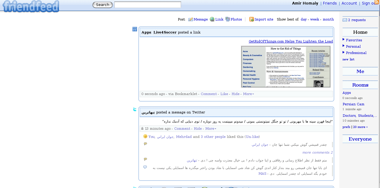Show best of month
Image resolution: width=380 pixels, height=188 pixels.
pyautogui.click(x=328, y=19)
